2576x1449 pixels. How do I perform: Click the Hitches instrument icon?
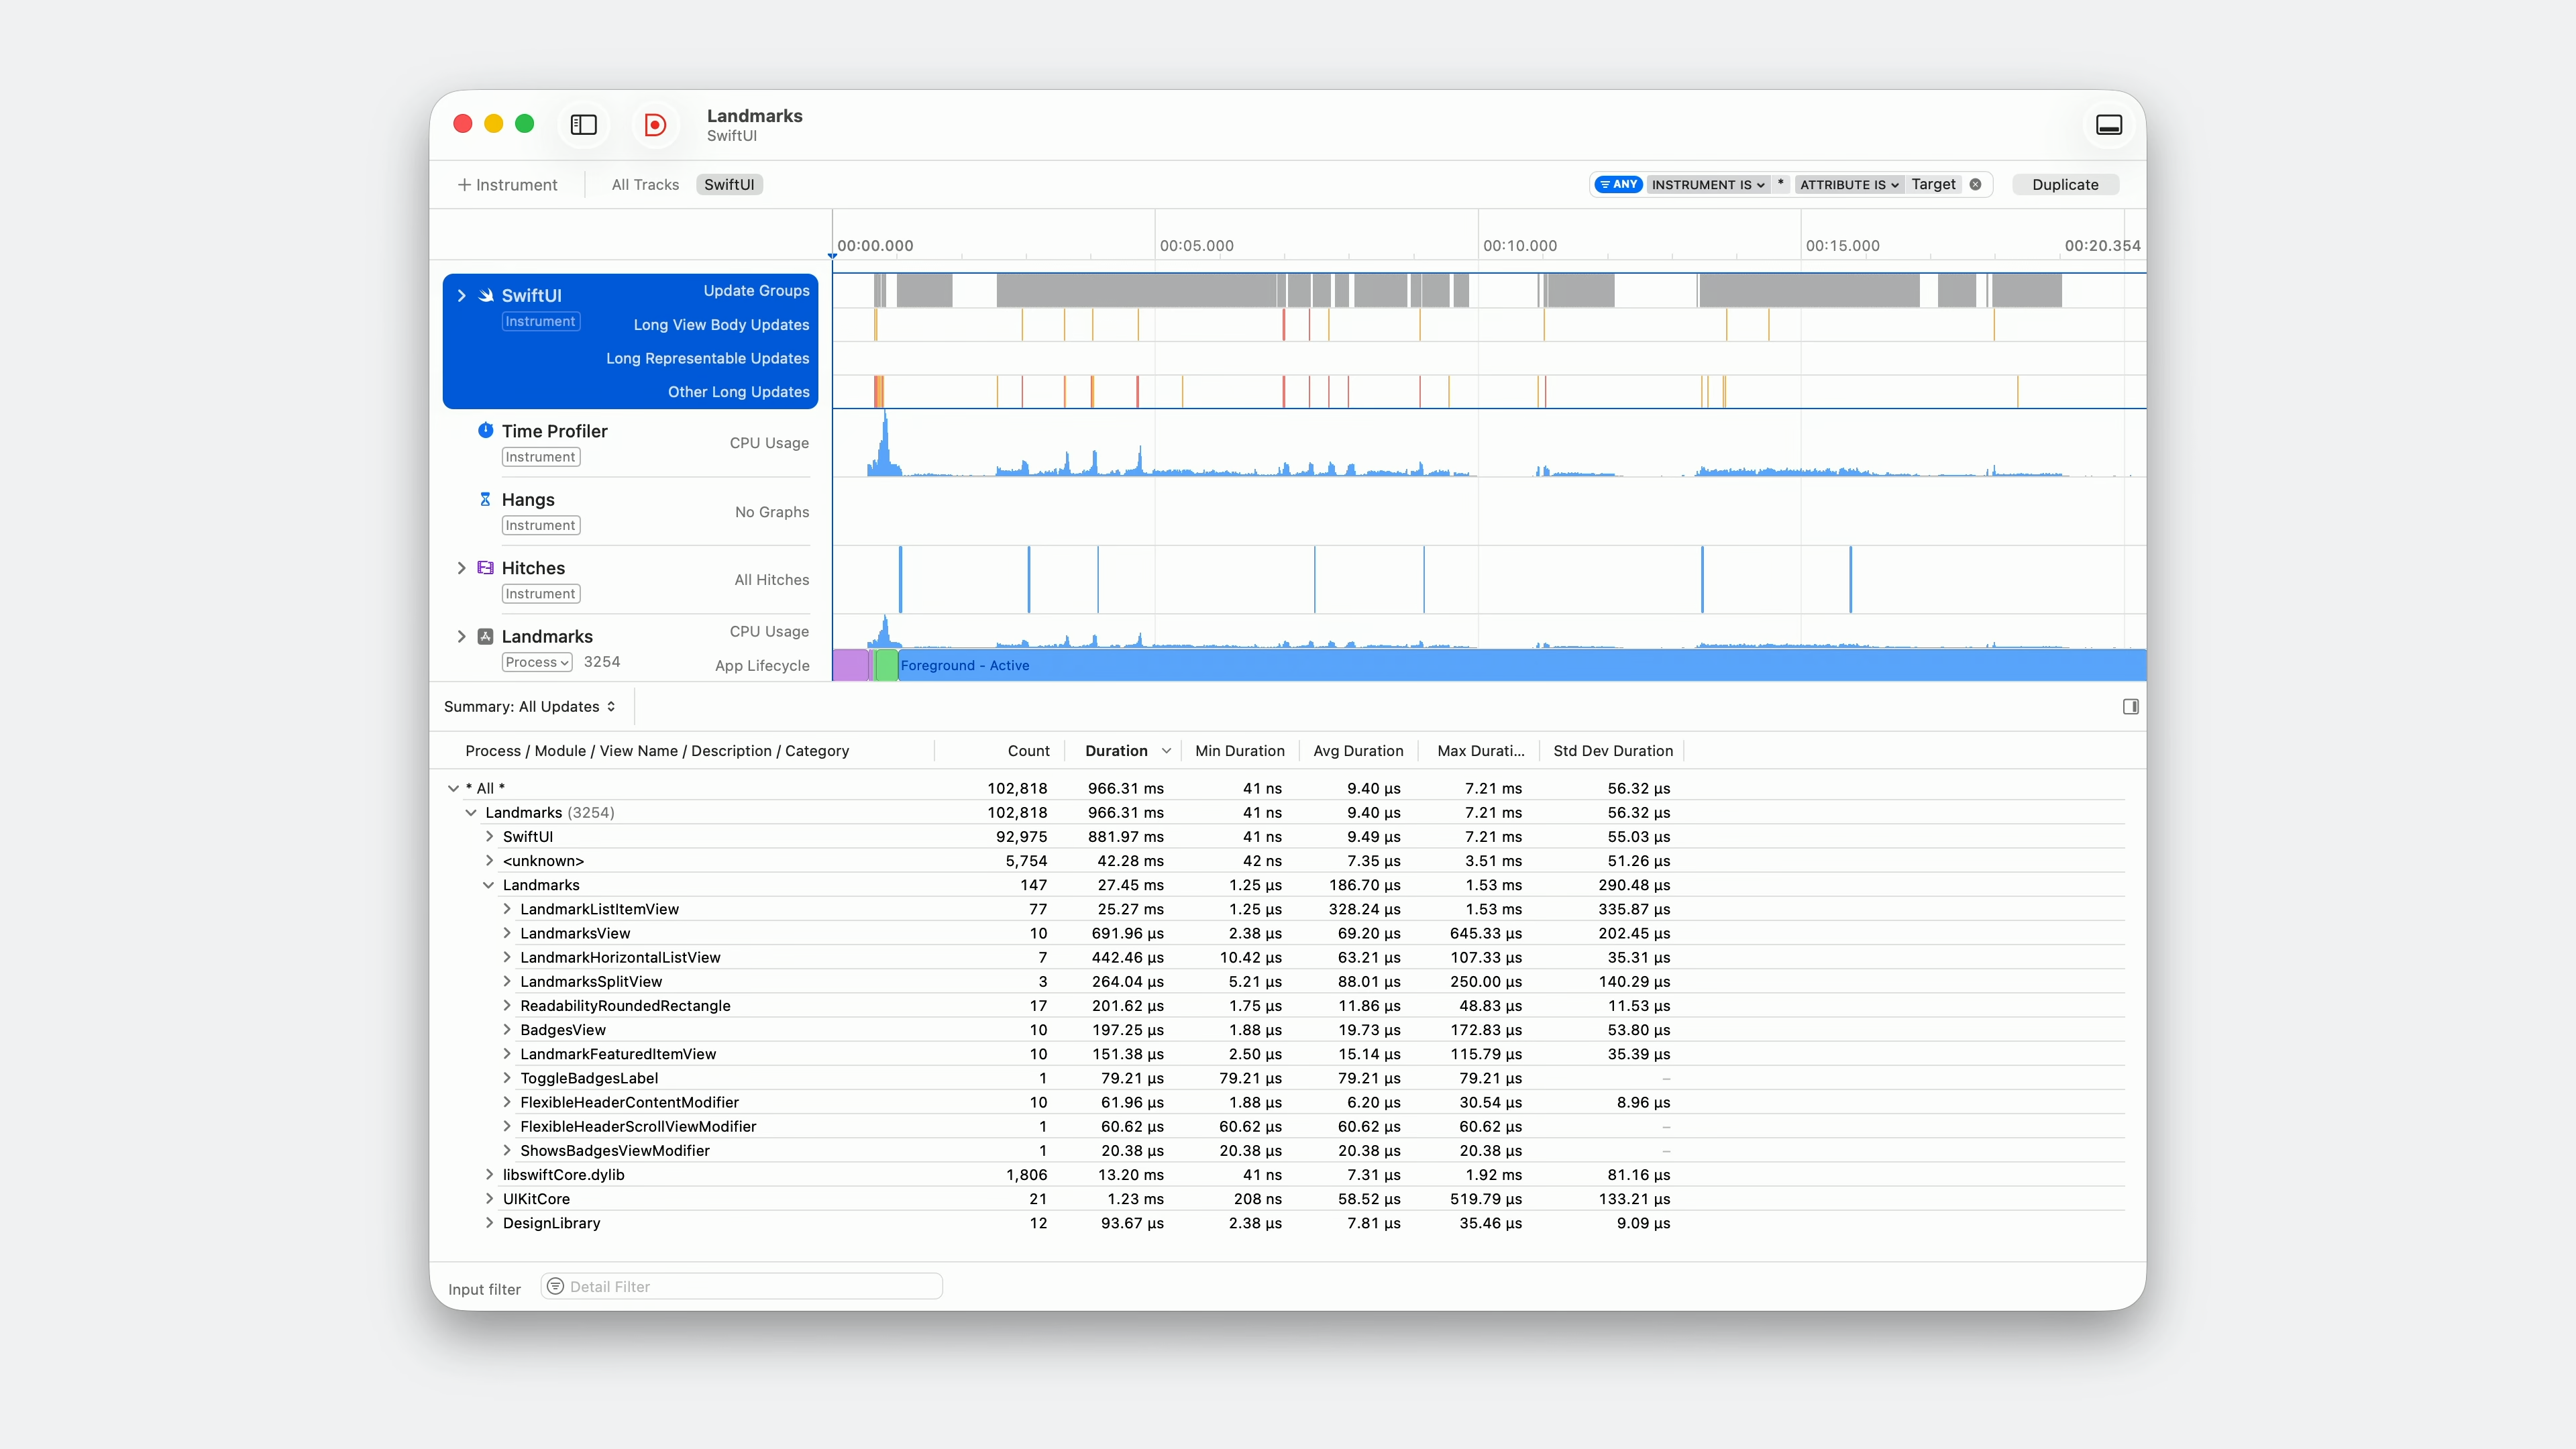[485, 568]
